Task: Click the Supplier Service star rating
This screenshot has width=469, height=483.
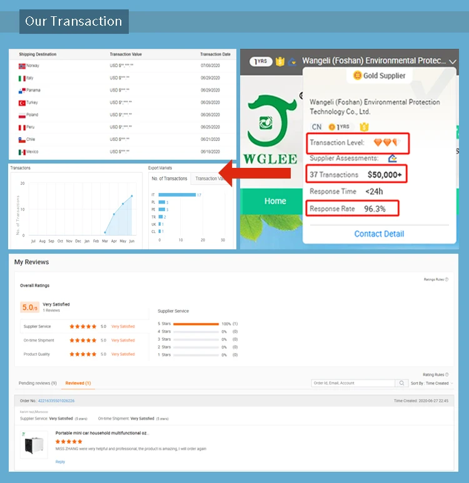Action: point(83,326)
